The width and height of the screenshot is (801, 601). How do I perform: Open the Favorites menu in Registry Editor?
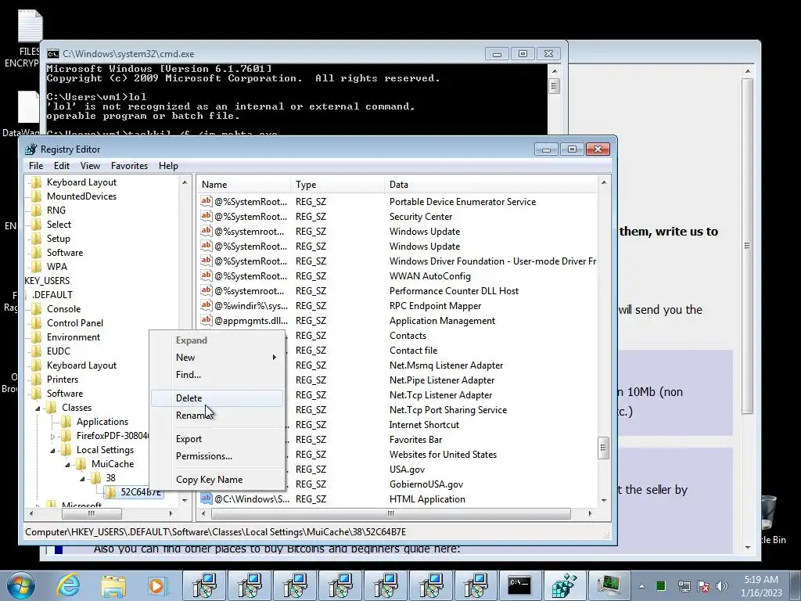129,166
